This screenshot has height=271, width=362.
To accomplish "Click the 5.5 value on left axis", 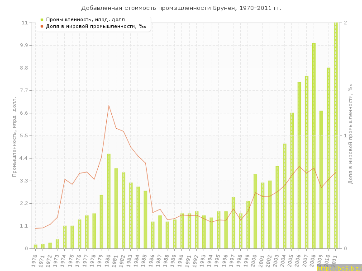I will click(24, 135).
